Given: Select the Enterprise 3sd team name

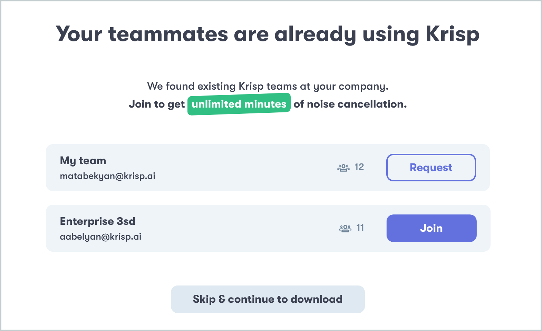Looking at the screenshot, I should click(x=98, y=221).
